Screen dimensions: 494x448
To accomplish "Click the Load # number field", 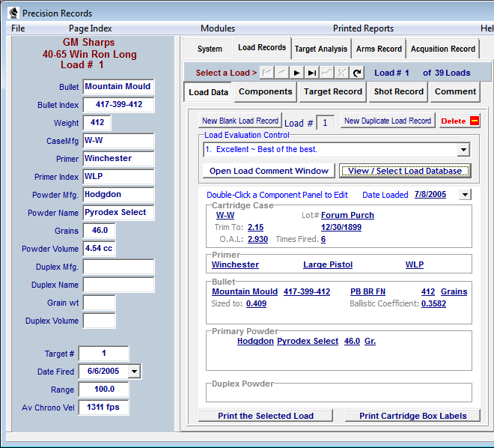I will [x=325, y=122].
